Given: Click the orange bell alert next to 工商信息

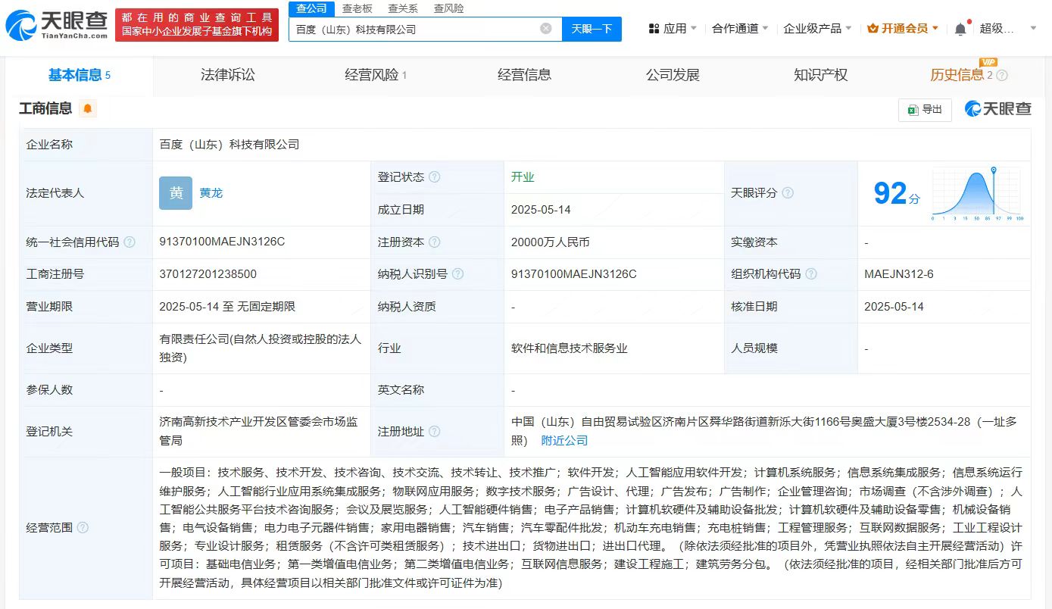Looking at the screenshot, I should [x=88, y=108].
